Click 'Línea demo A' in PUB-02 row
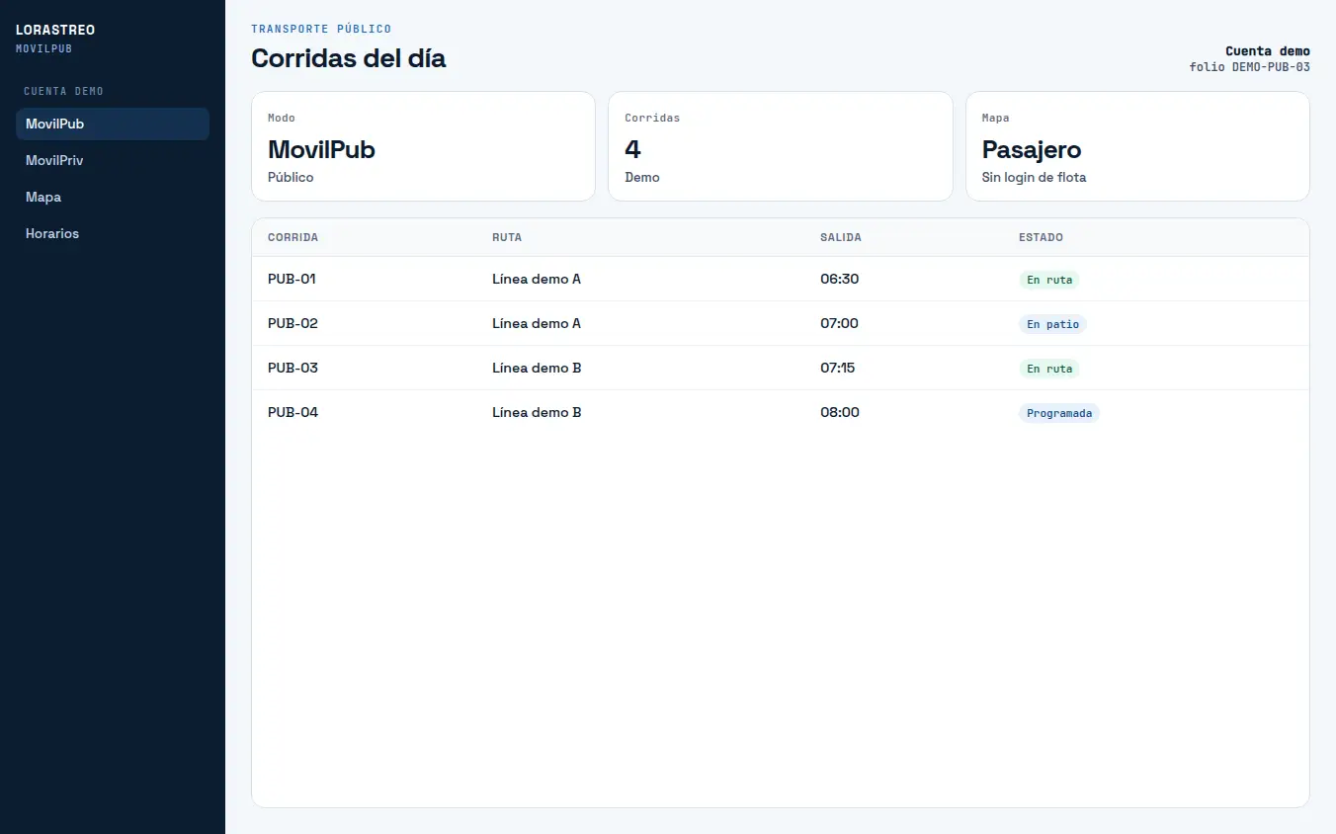Viewport: 1336px width, 834px height. pyautogui.click(x=537, y=324)
